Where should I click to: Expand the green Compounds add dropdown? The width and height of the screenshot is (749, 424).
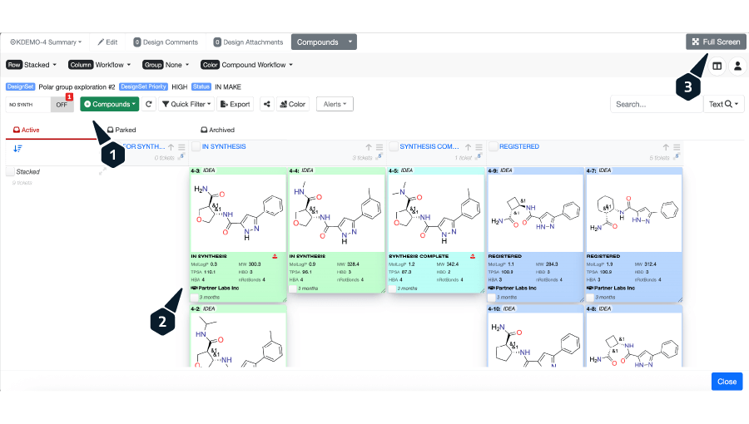point(109,104)
